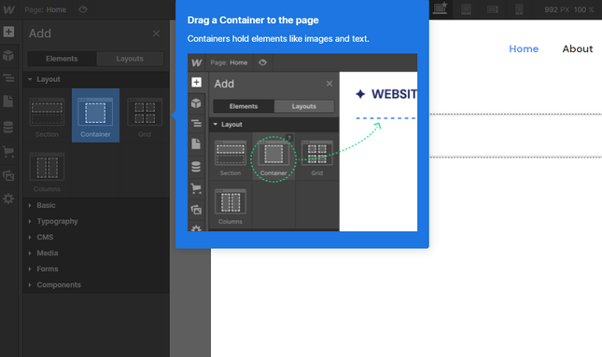
Task: Select the Section layout element
Action: [x=47, y=116]
